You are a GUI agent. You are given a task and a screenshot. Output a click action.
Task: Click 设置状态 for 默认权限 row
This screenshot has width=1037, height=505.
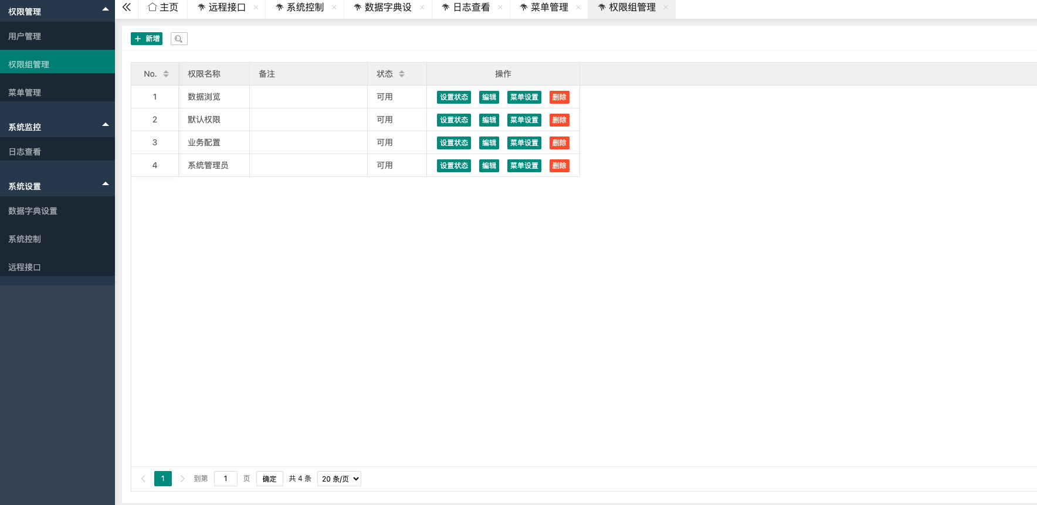(x=454, y=120)
